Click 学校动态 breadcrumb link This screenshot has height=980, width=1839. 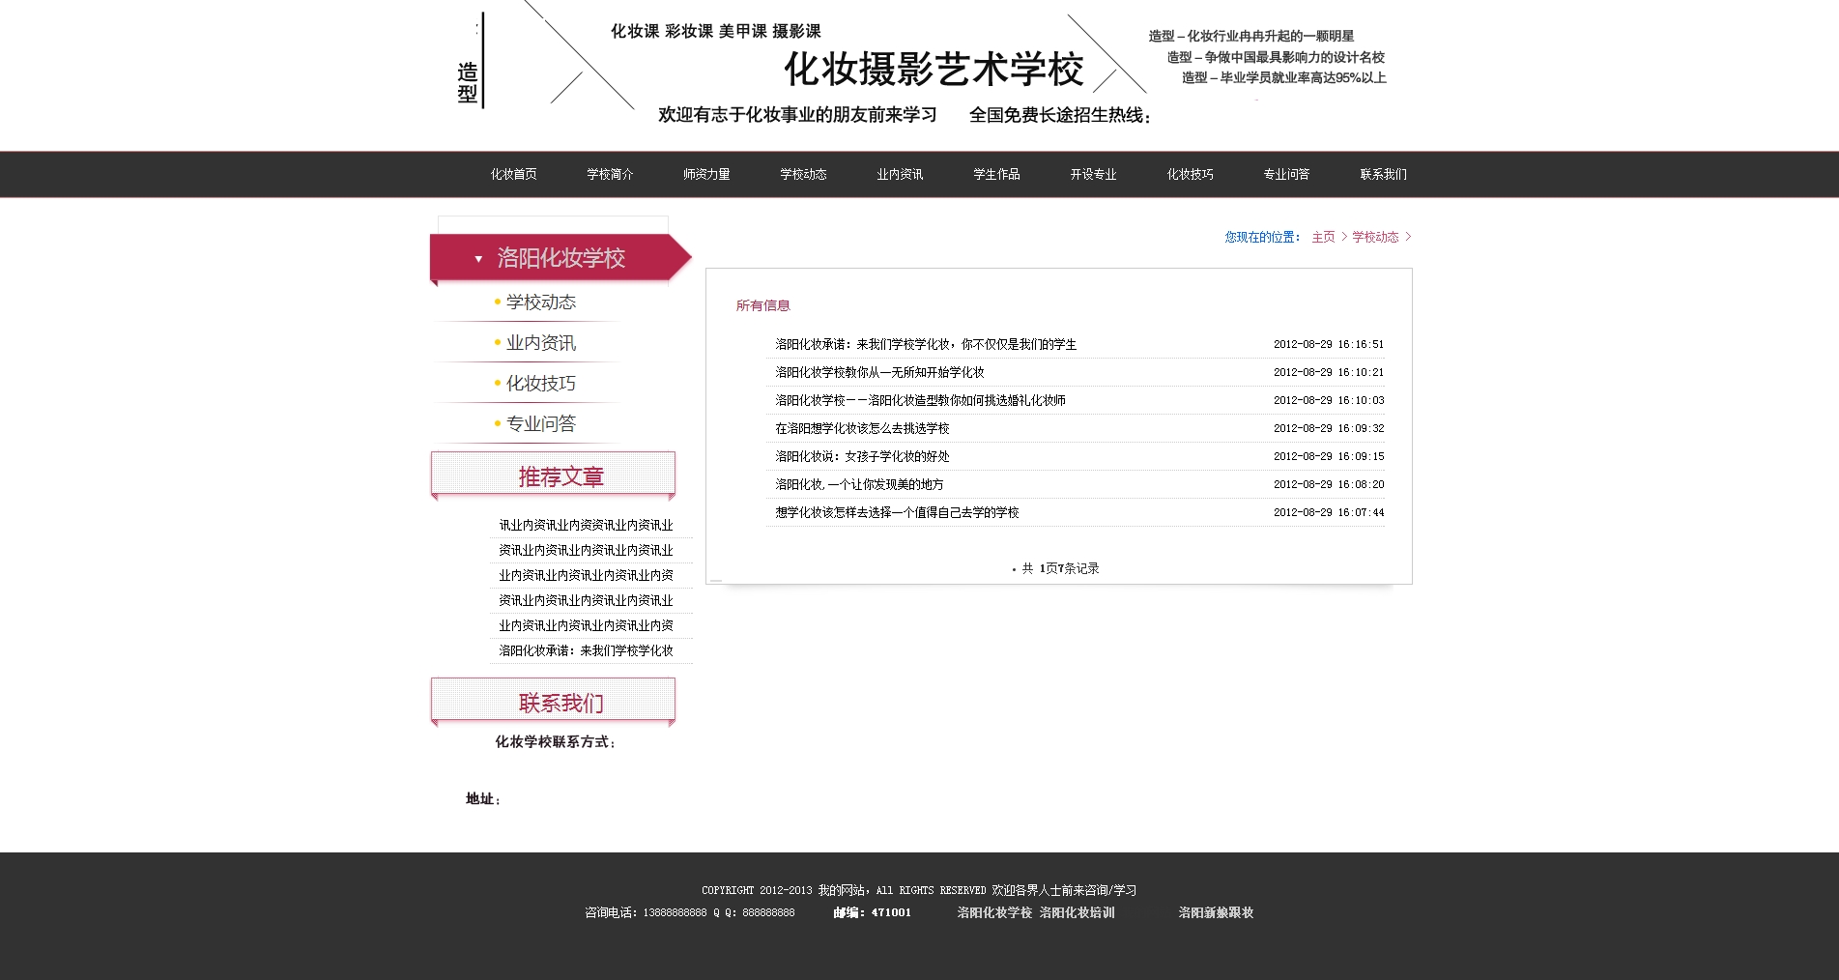[1375, 237]
